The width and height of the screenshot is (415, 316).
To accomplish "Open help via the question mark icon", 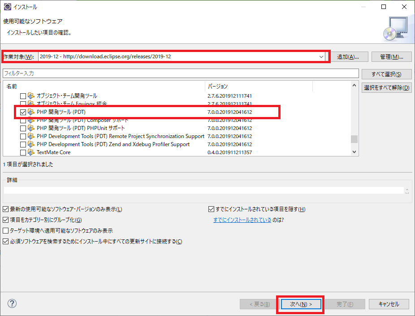I will click(x=12, y=303).
